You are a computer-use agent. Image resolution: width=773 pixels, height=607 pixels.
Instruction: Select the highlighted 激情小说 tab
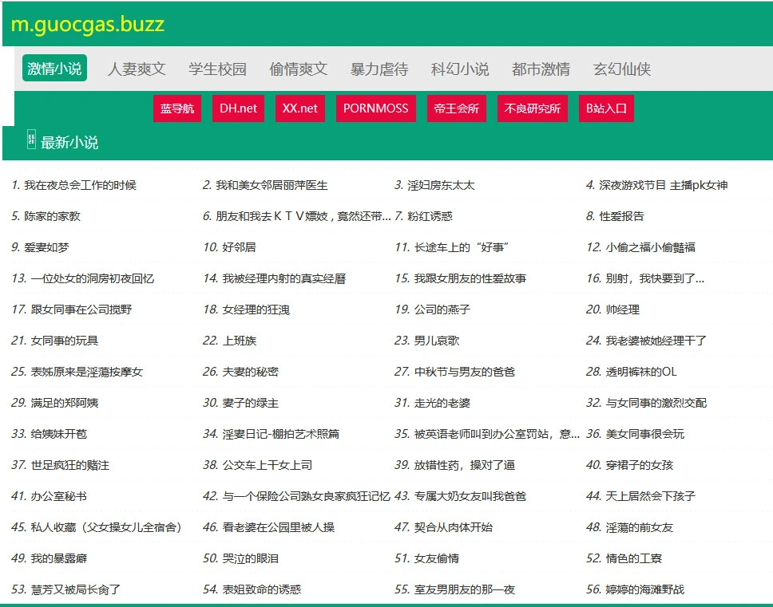pos(54,69)
